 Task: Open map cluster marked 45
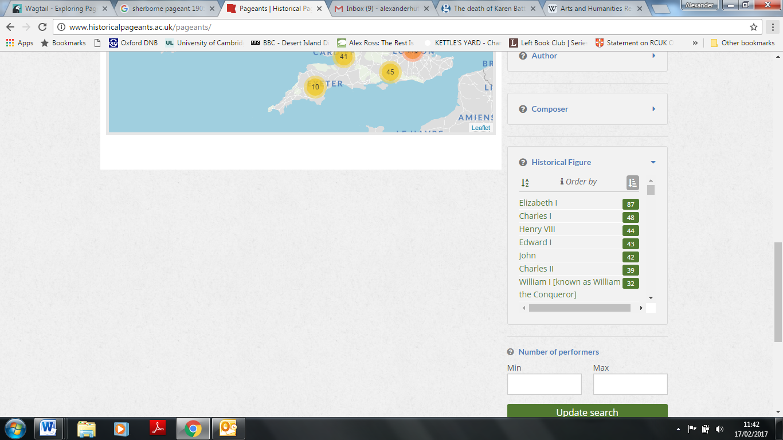tap(390, 72)
